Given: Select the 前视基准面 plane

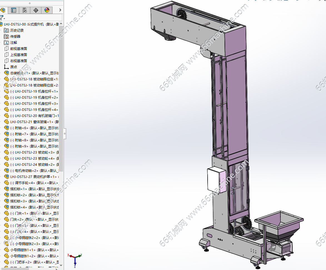Looking at the screenshot, I should pos(18,49).
